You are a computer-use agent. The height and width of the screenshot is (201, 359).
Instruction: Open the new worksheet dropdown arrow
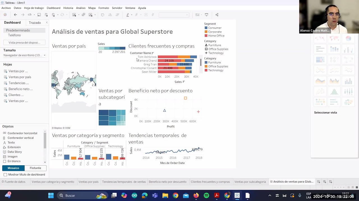click(79, 15)
